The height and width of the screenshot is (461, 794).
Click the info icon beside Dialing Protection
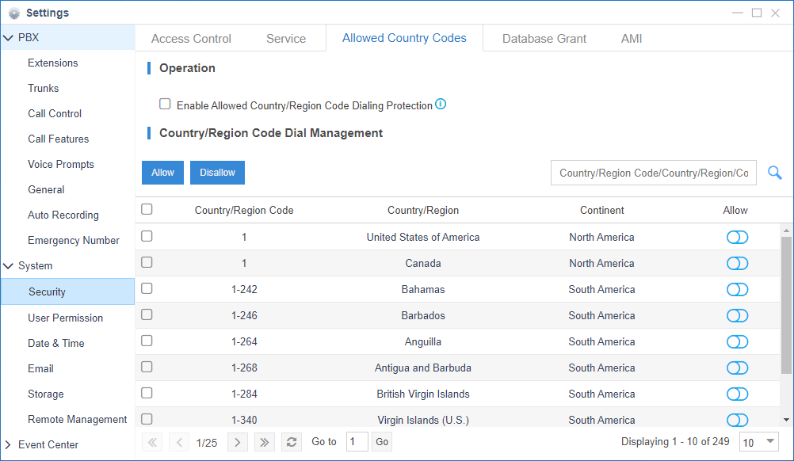tap(441, 105)
